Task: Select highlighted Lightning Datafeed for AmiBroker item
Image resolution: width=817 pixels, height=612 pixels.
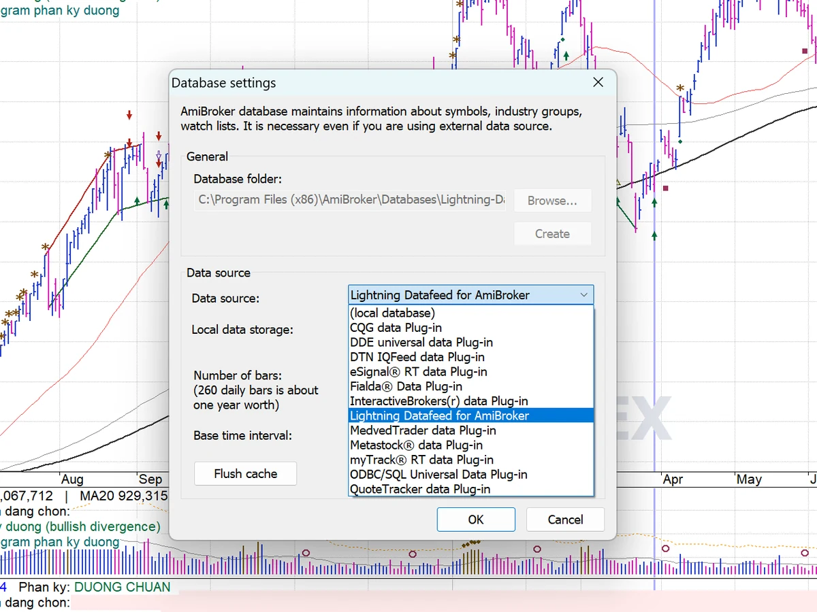Action: click(x=471, y=415)
